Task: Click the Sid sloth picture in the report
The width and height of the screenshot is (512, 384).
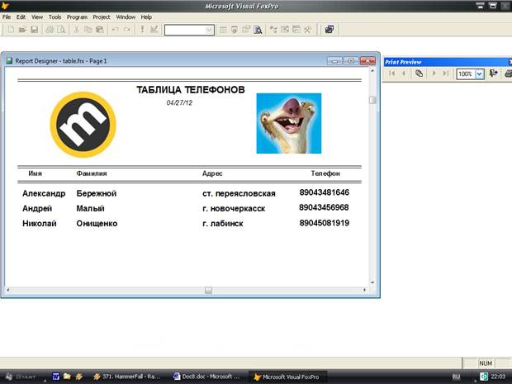Action: [289, 123]
